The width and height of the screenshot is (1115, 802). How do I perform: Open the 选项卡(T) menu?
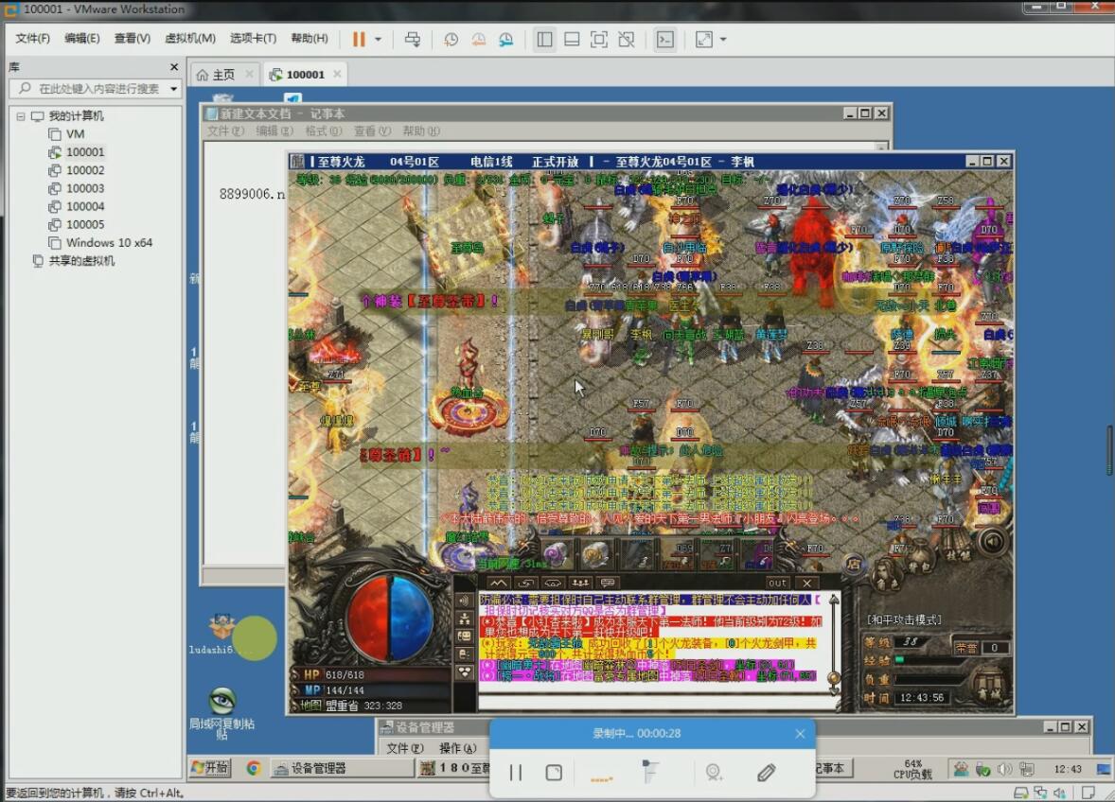(x=253, y=39)
